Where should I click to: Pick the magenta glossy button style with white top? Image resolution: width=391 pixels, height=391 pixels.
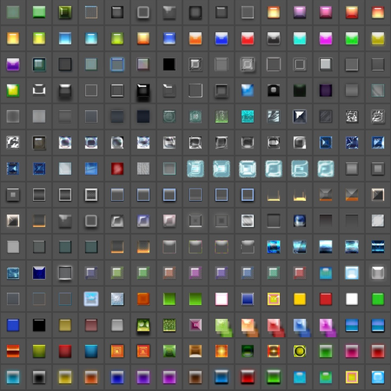tap(325, 38)
